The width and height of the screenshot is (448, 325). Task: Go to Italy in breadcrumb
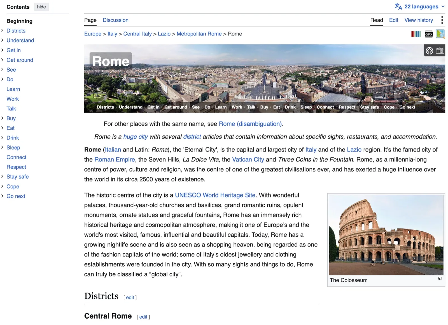point(112,34)
